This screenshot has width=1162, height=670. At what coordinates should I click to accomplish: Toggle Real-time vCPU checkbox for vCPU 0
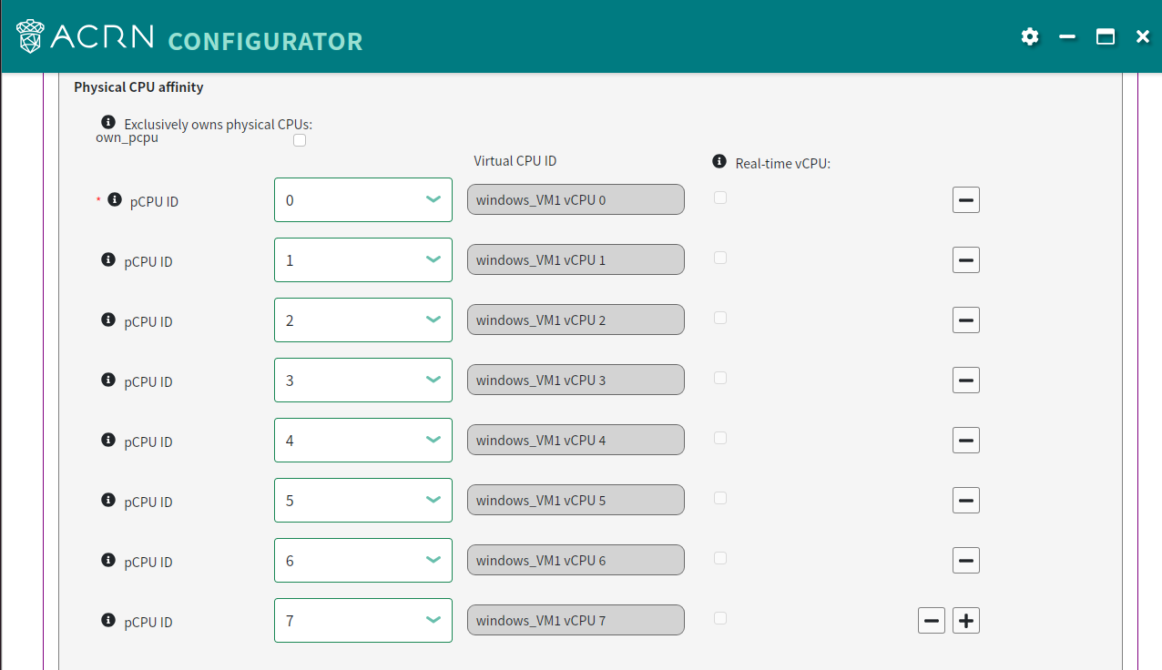coord(720,198)
